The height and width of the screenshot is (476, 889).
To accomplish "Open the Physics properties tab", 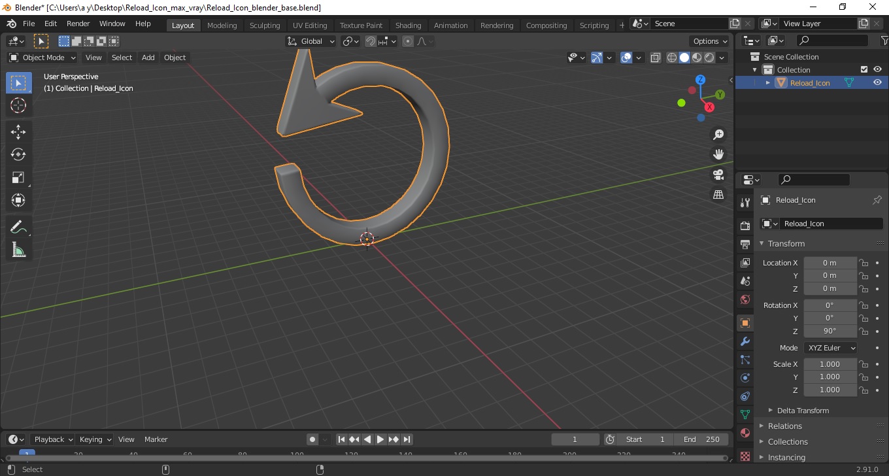I will click(x=745, y=378).
